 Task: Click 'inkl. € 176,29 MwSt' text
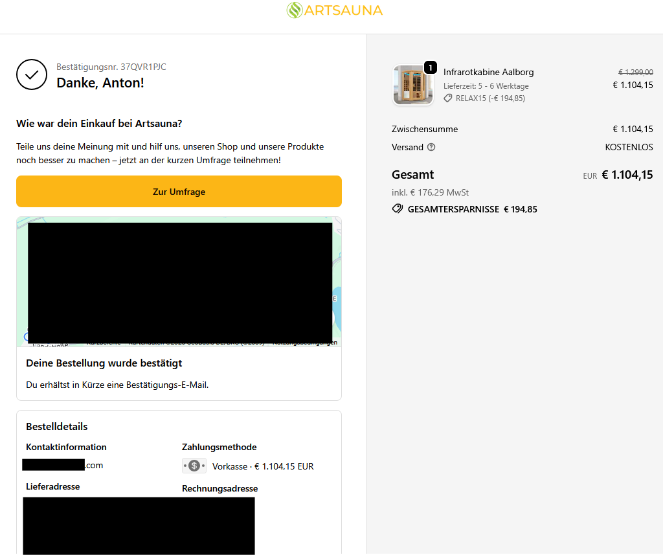(430, 192)
